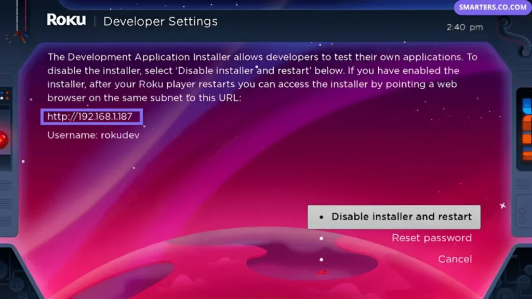Select 'Disable installer and restart' option
This screenshot has width=532, height=299.
pyautogui.click(x=394, y=217)
